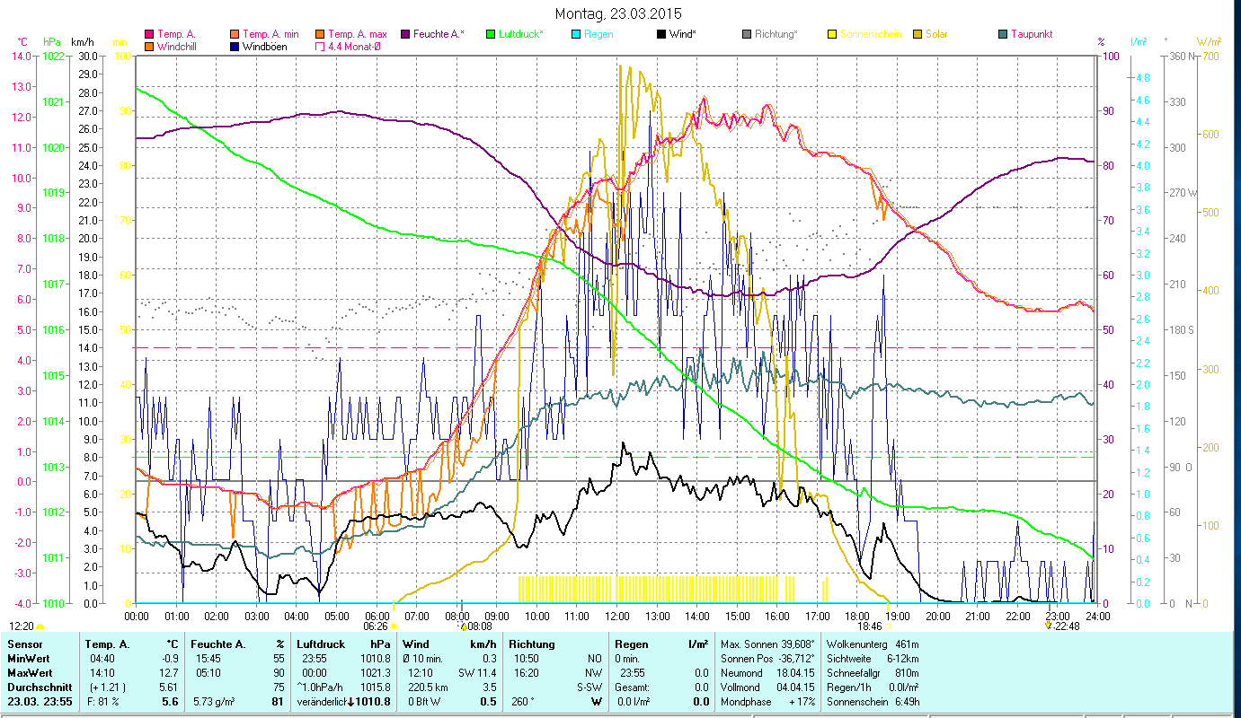Click the maximum pressure value 1021.3
Screen dimensions: 1241x718
[376, 673]
